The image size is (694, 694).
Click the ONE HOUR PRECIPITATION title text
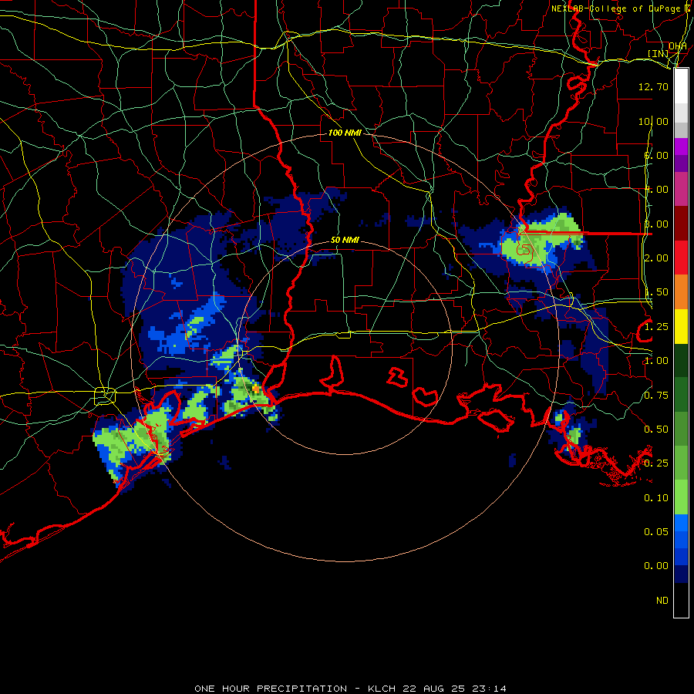click(x=271, y=689)
